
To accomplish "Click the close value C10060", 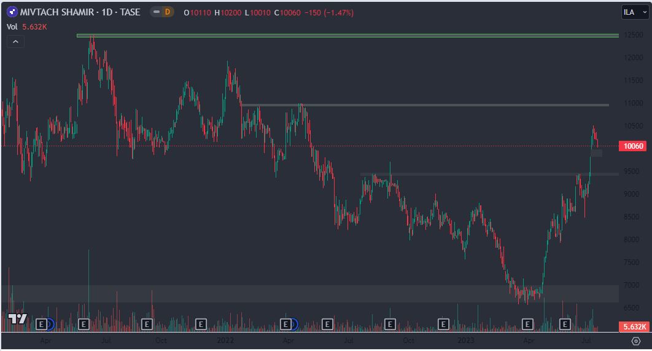I will pyautogui.click(x=287, y=13).
